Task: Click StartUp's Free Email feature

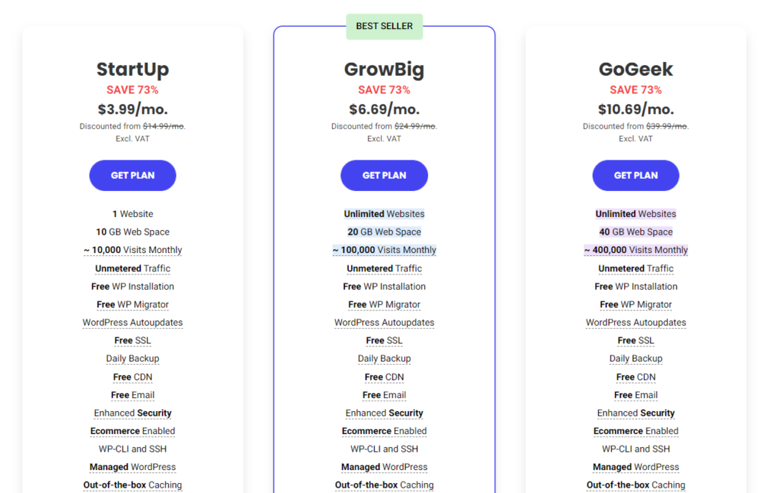Action: [132, 395]
